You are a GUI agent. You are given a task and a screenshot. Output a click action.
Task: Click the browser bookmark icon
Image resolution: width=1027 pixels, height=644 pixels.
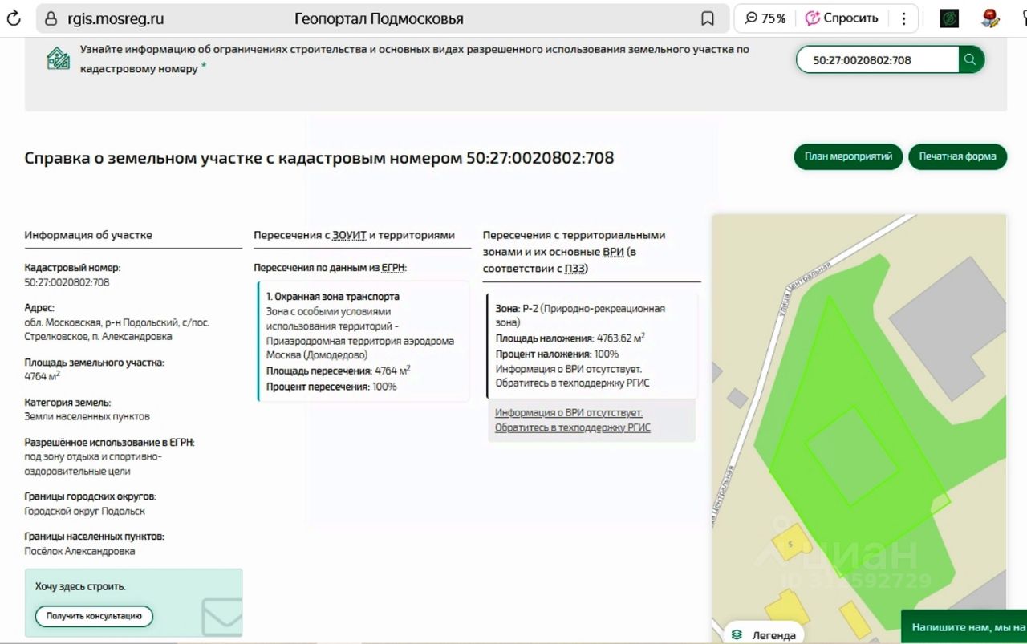point(708,18)
